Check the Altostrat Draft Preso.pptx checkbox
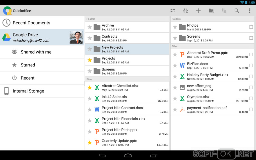The height and width of the screenshot is (160, 256). coord(251,54)
